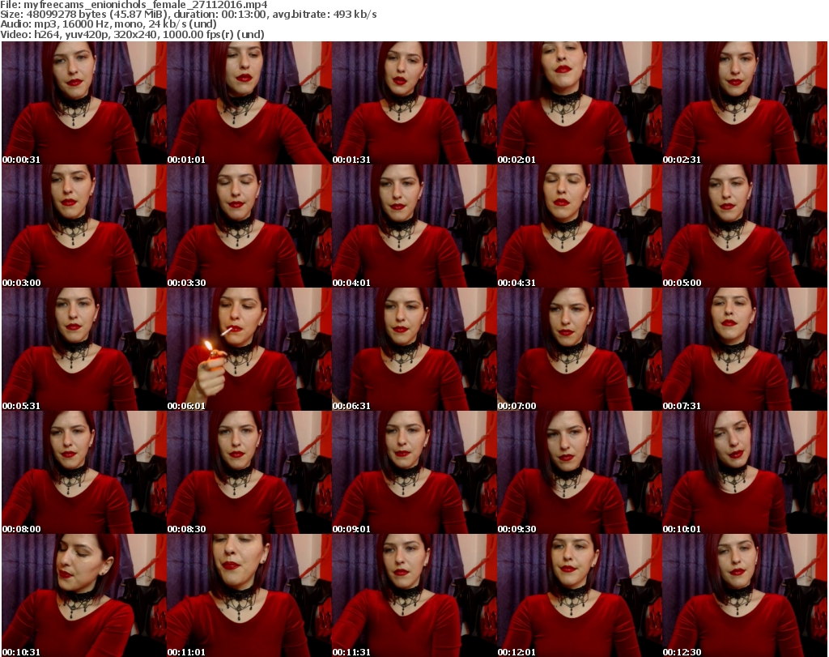The width and height of the screenshot is (829, 657).
Task: Select the thumbnail at 00:11:31
Action: (x=414, y=595)
